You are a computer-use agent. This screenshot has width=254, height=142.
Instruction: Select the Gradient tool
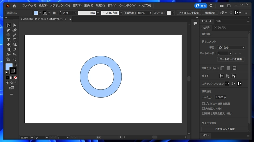[x=8, y=50]
